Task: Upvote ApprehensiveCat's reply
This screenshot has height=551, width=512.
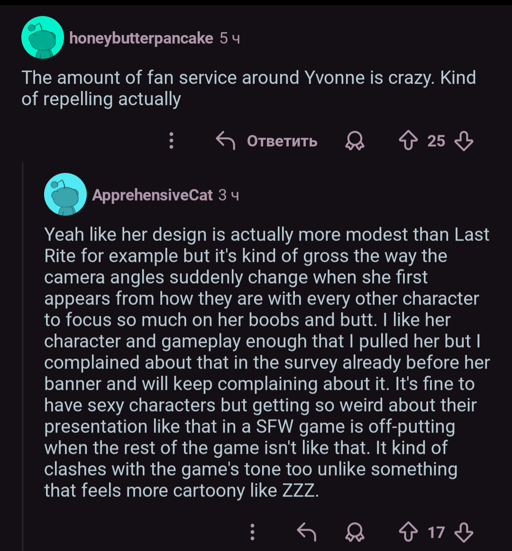Action: [x=408, y=532]
